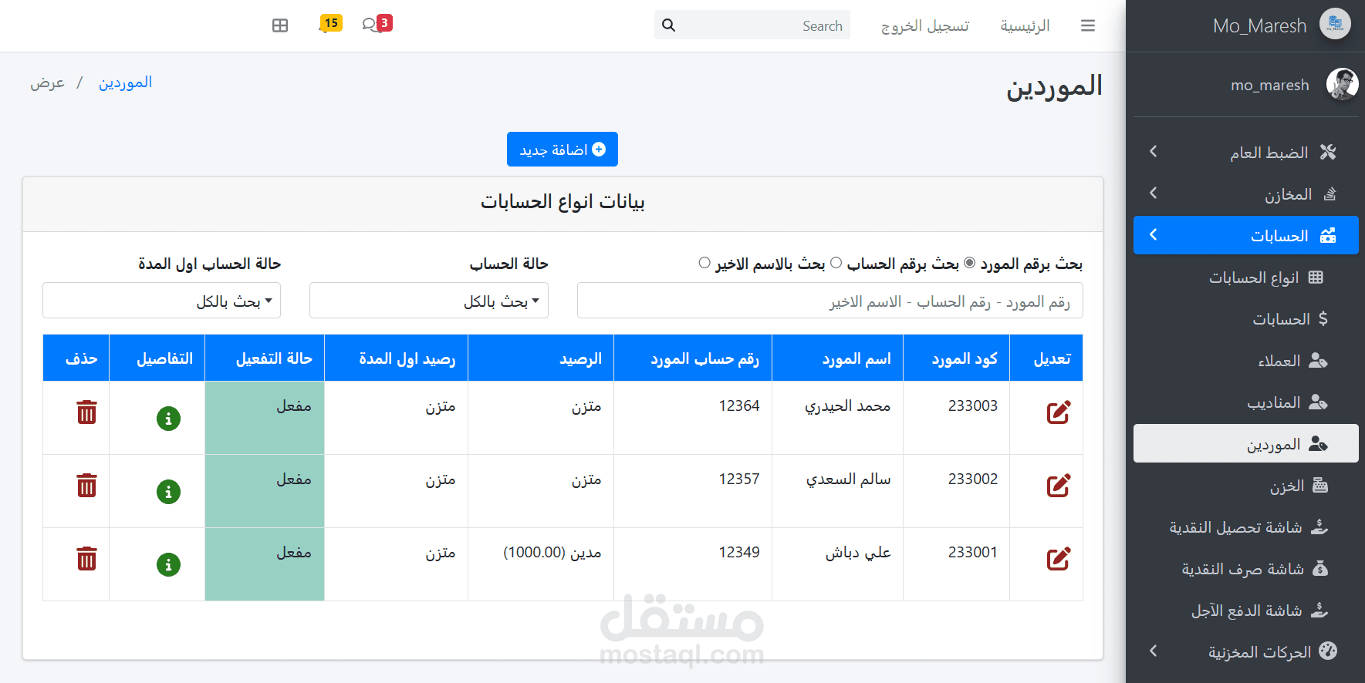The width and height of the screenshot is (1365, 683).
Task: Focus the top Search field
Action: (x=764, y=25)
